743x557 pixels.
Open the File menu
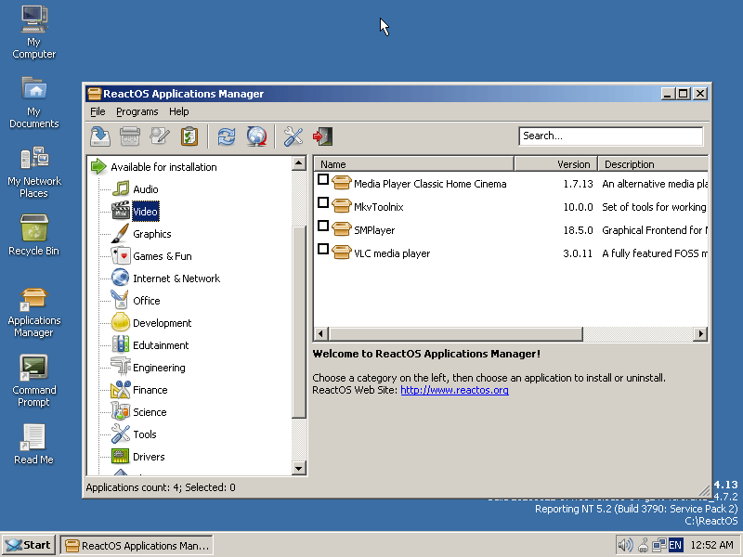(x=98, y=111)
